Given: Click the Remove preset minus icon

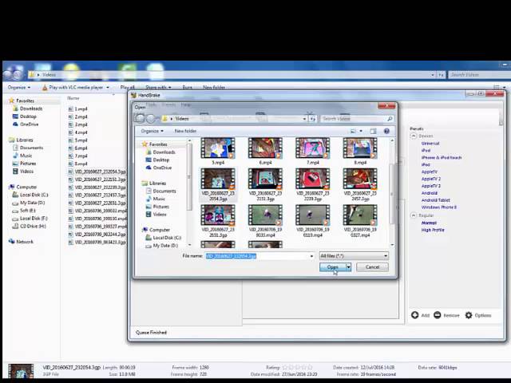Looking at the screenshot, I should pyautogui.click(x=438, y=315).
